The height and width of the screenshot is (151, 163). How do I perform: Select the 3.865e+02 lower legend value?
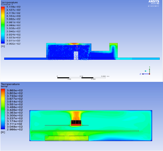[15, 90]
